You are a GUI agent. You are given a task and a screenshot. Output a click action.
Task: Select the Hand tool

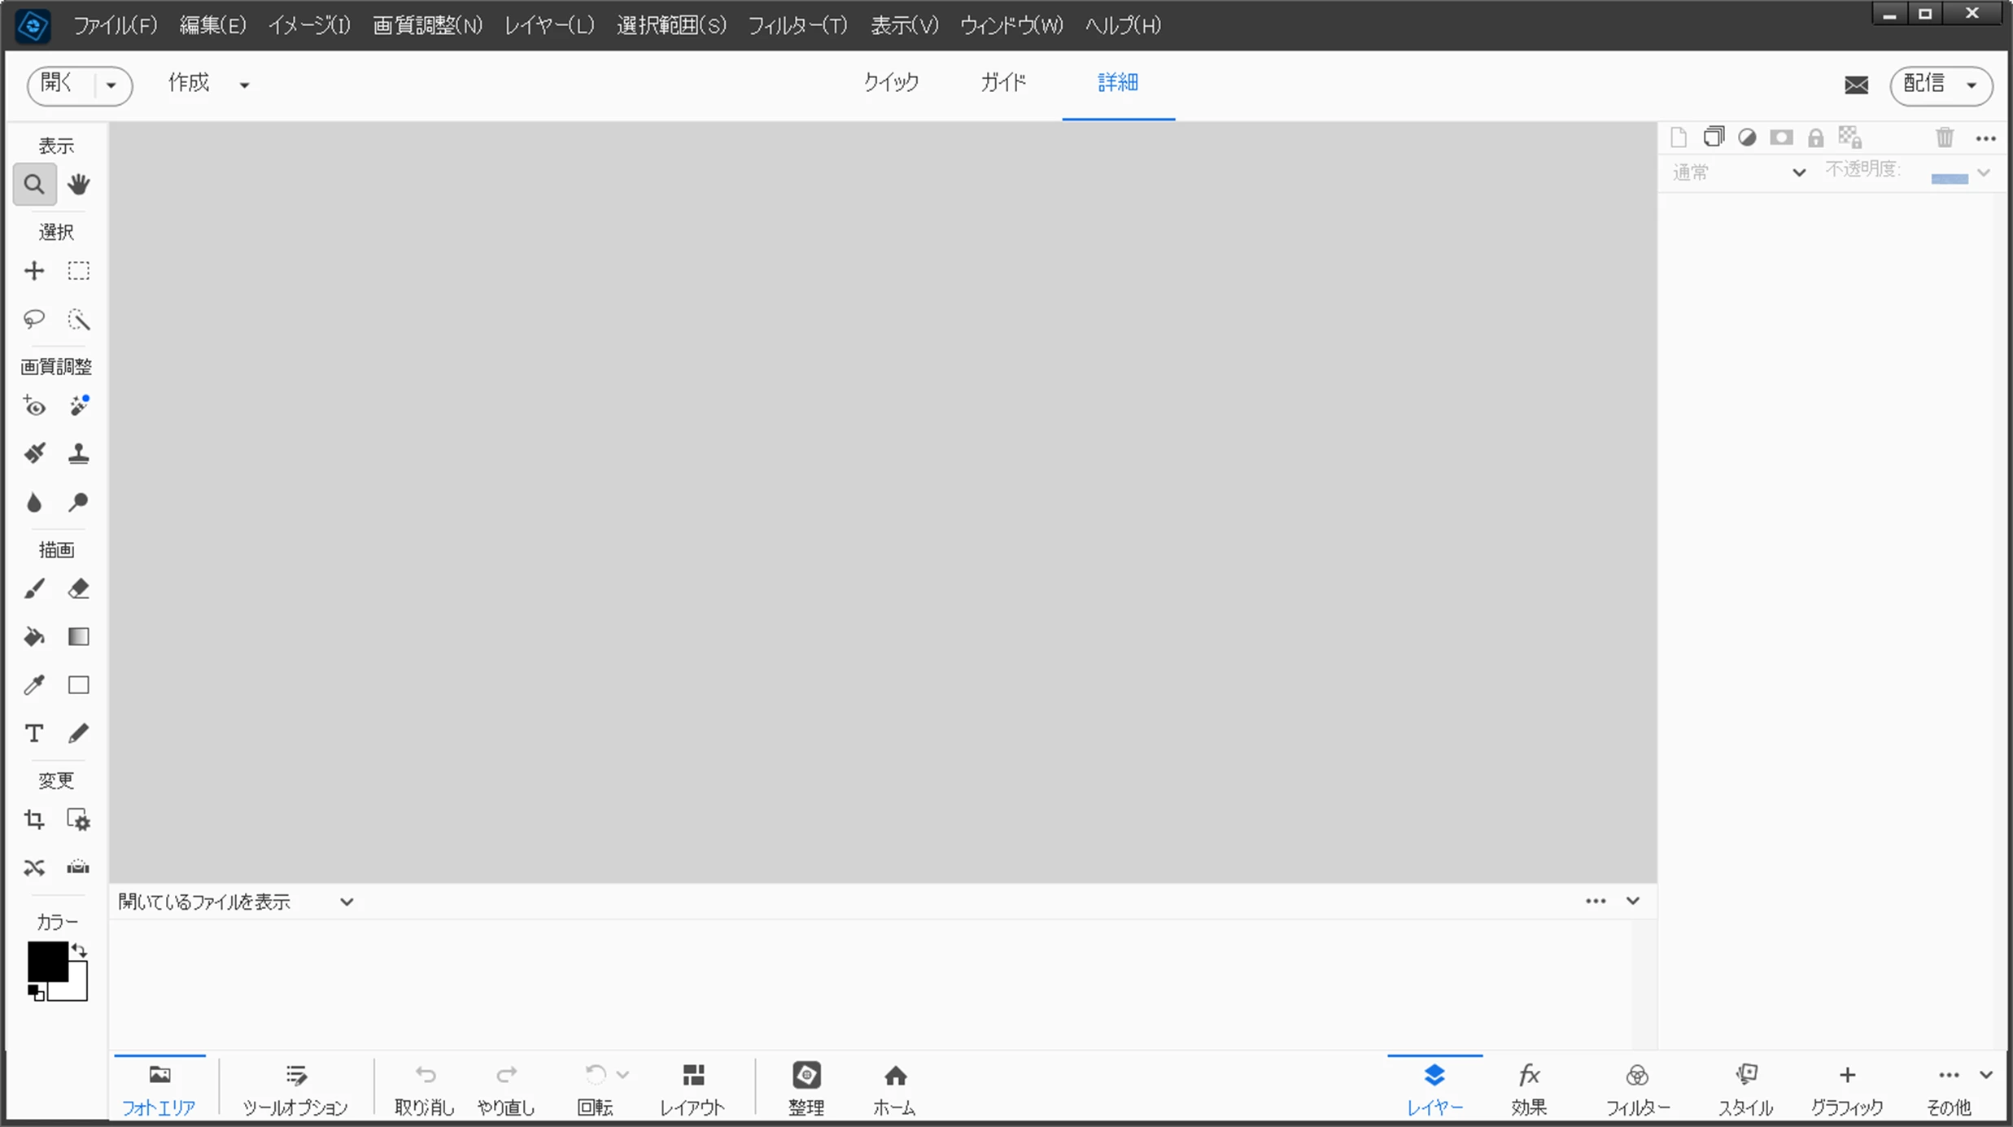coord(79,184)
